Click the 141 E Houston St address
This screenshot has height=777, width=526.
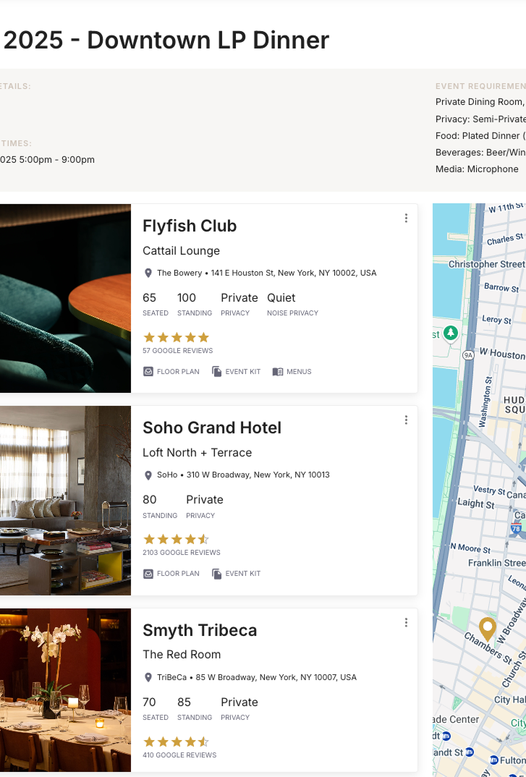coord(294,273)
